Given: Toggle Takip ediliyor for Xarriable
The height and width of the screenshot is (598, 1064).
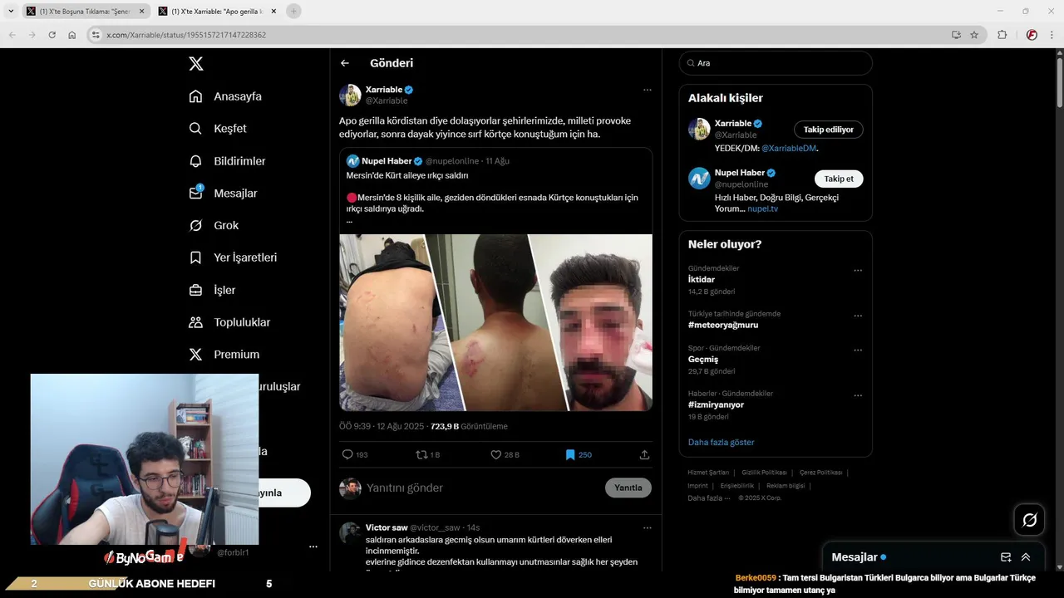Looking at the screenshot, I should coord(829,130).
